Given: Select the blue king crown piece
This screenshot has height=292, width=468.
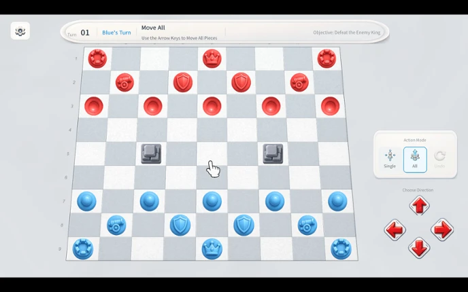Looking at the screenshot, I should pyautogui.click(x=212, y=249).
